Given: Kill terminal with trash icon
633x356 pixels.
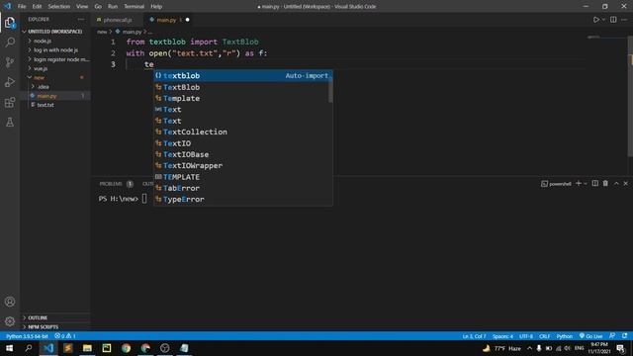Looking at the screenshot, I should tap(605, 183).
